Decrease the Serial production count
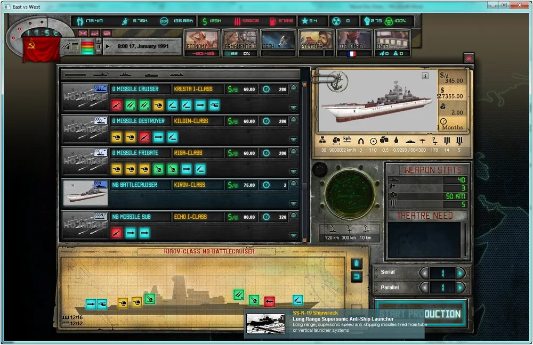533x345 pixels. pyautogui.click(x=424, y=273)
